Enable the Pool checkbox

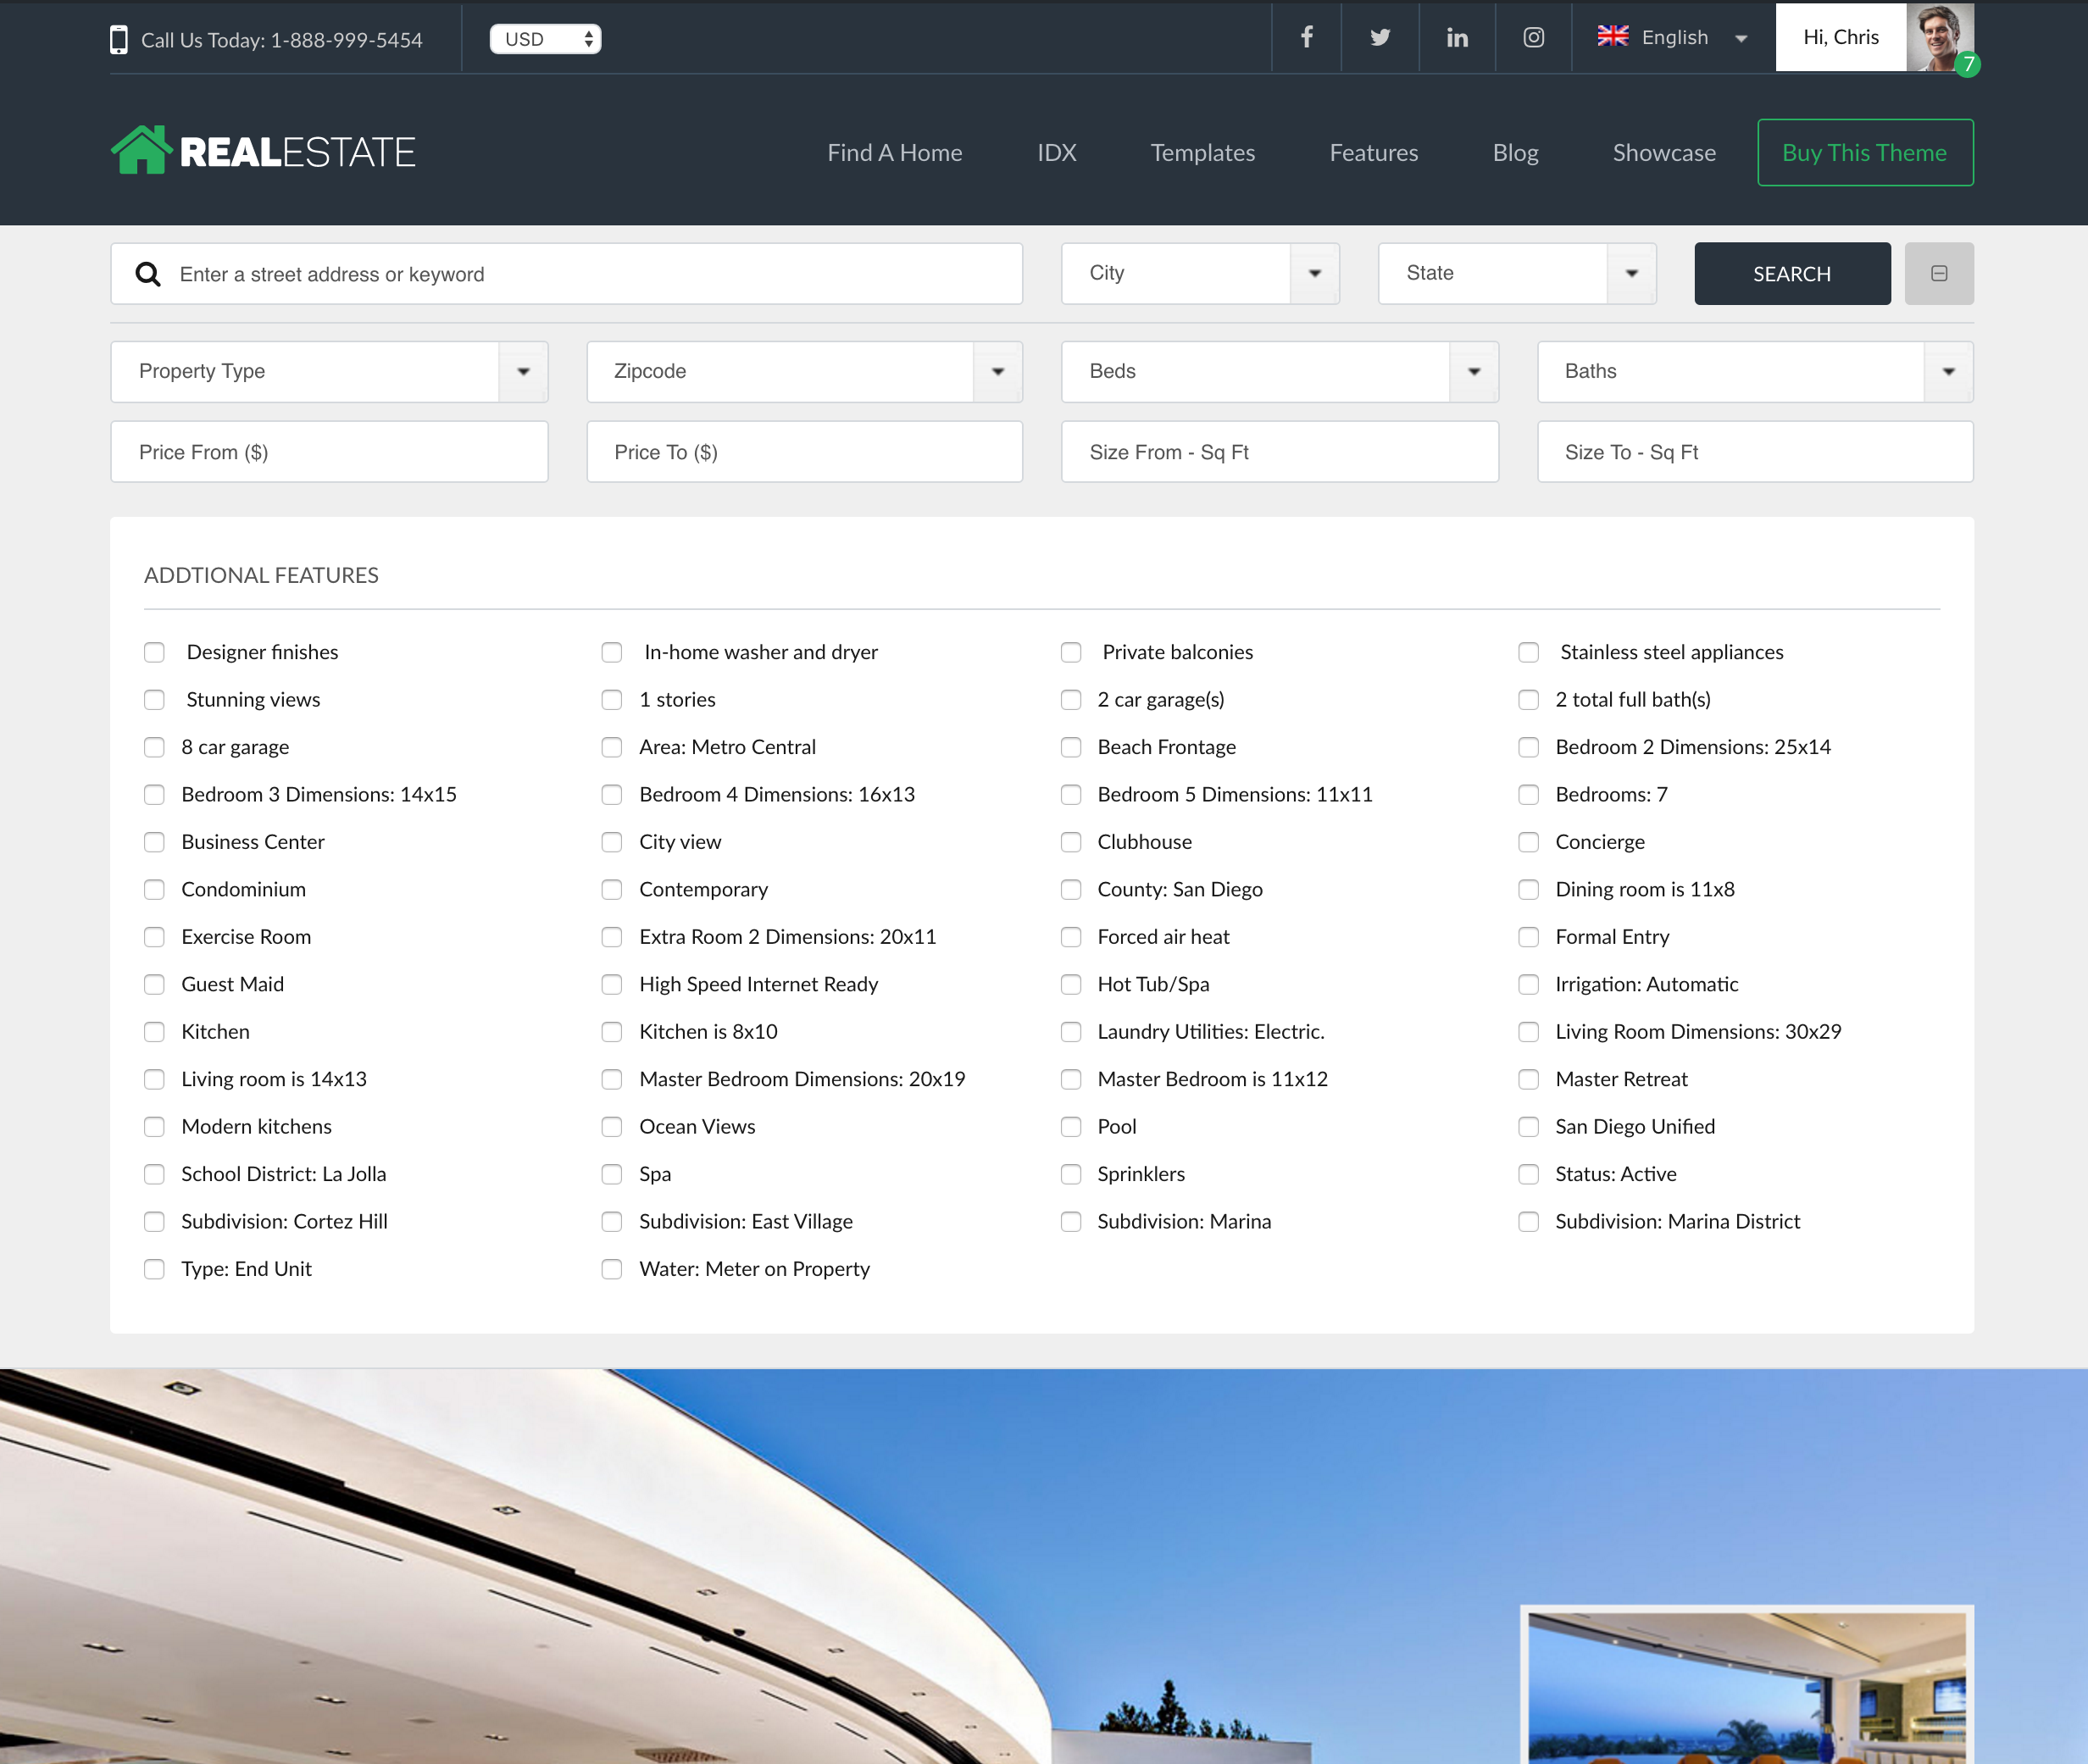(1071, 1127)
